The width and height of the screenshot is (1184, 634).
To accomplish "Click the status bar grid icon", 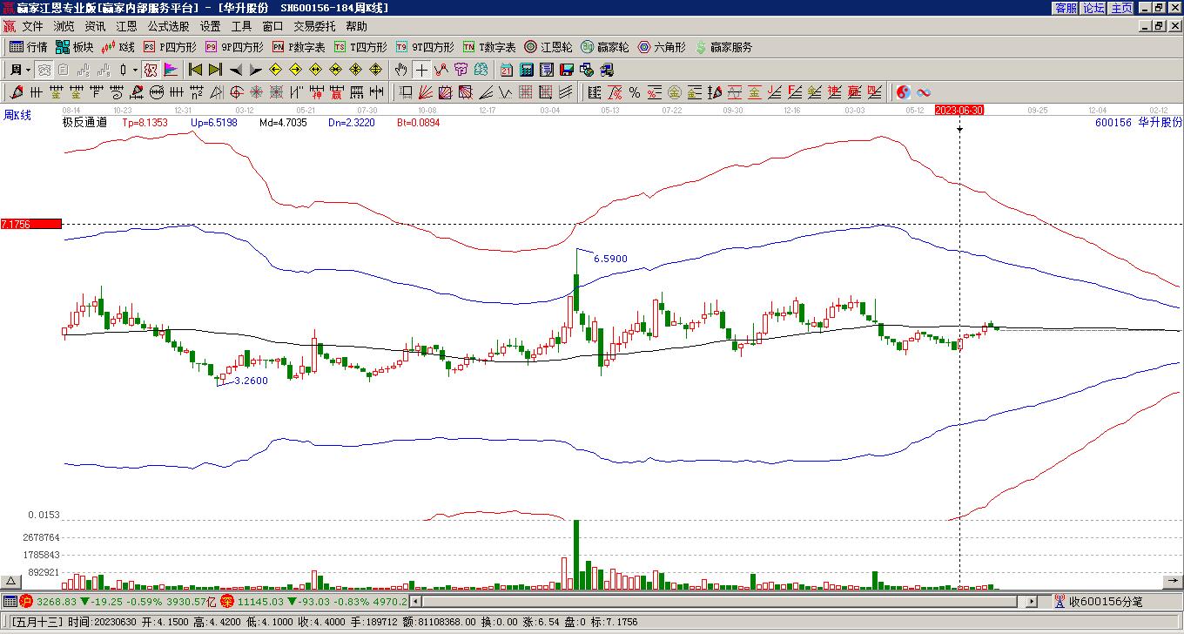I will (10, 601).
